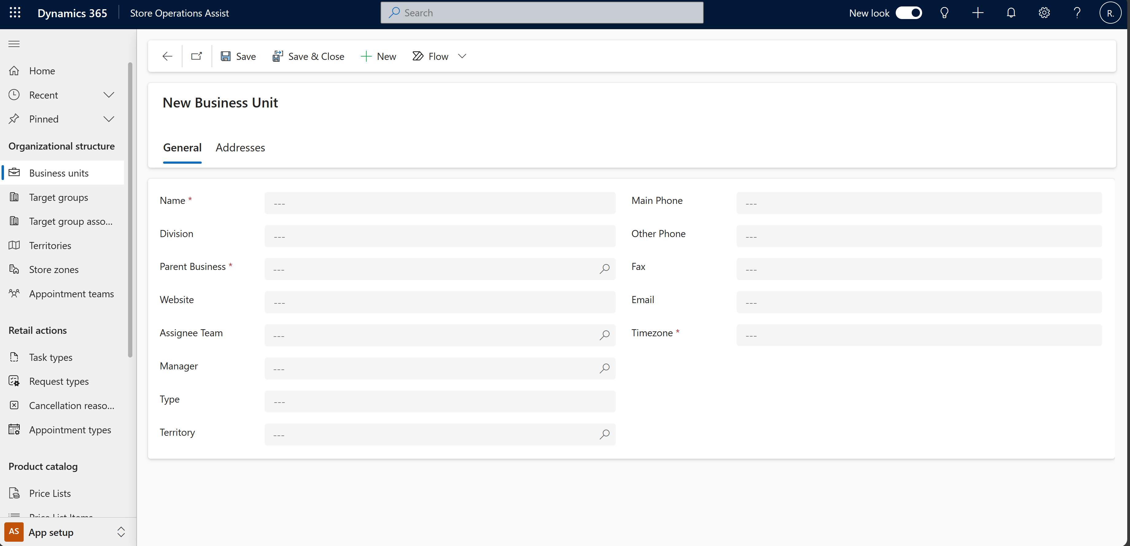
Task: Select the General tab
Action: click(x=182, y=147)
